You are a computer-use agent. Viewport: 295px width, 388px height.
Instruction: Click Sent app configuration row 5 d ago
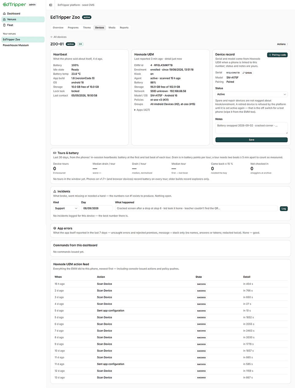171,311
